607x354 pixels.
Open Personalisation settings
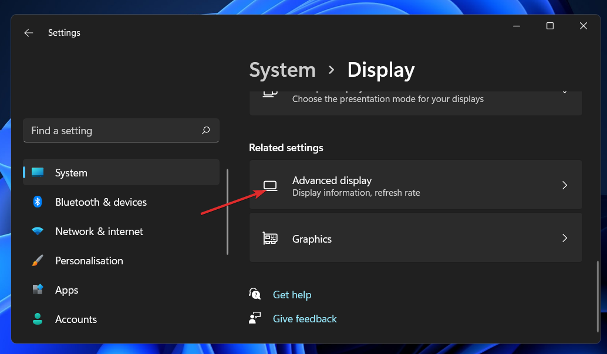pos(121,260)
